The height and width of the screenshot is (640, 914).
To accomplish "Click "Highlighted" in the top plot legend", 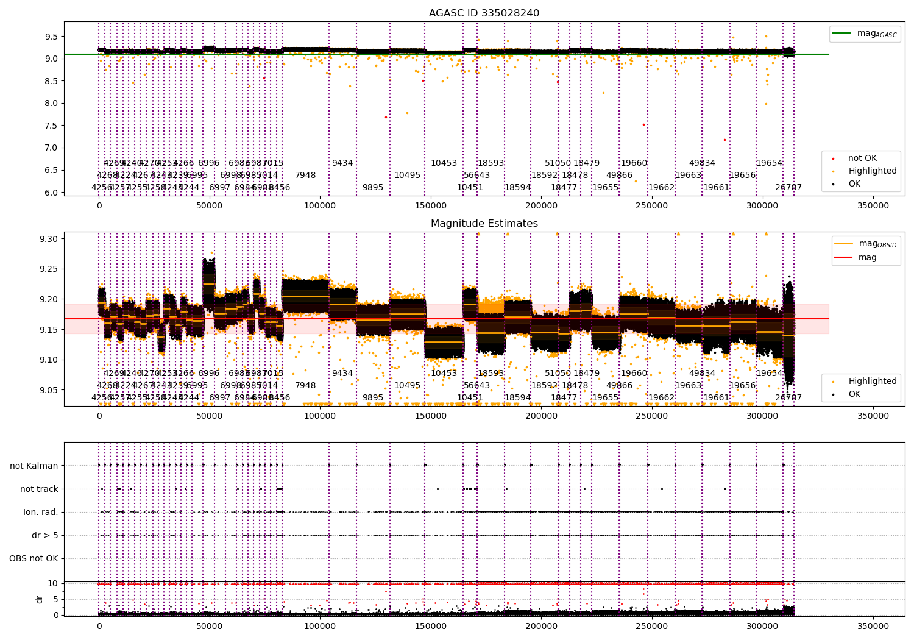I will coord(873,171).
